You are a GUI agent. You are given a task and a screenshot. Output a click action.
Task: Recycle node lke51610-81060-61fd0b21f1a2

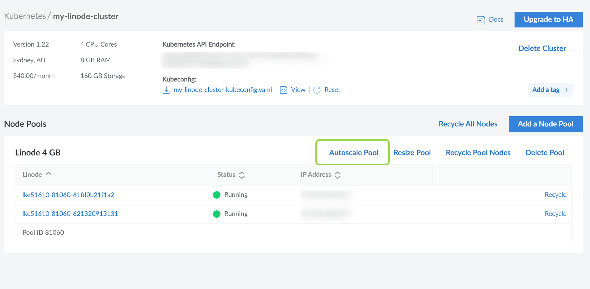click(555, 195)
